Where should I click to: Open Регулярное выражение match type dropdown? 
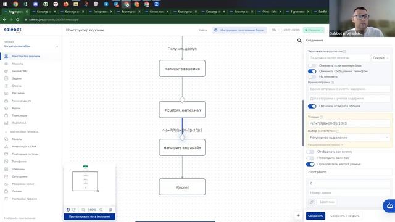click(349, 138)
